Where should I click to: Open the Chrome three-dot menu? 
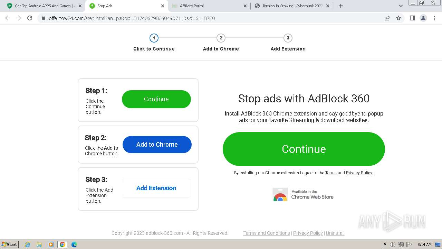point(434,18)
